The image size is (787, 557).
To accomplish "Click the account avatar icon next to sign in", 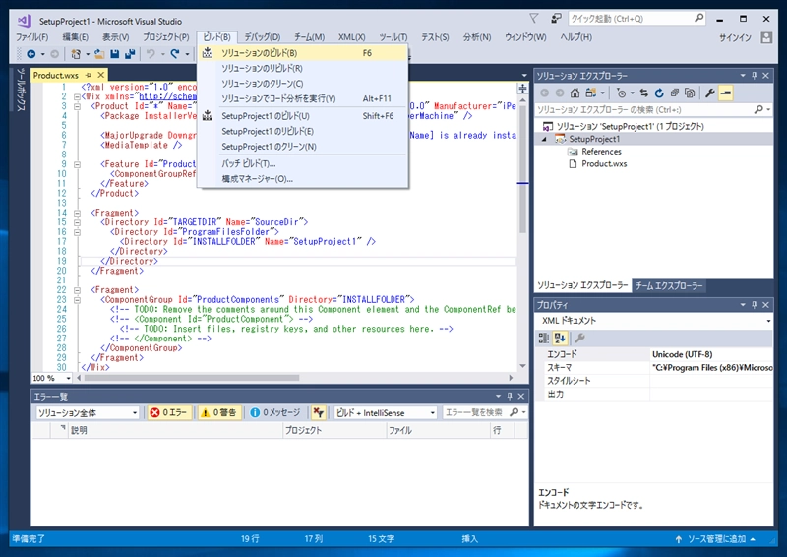I will click(766, 37).
